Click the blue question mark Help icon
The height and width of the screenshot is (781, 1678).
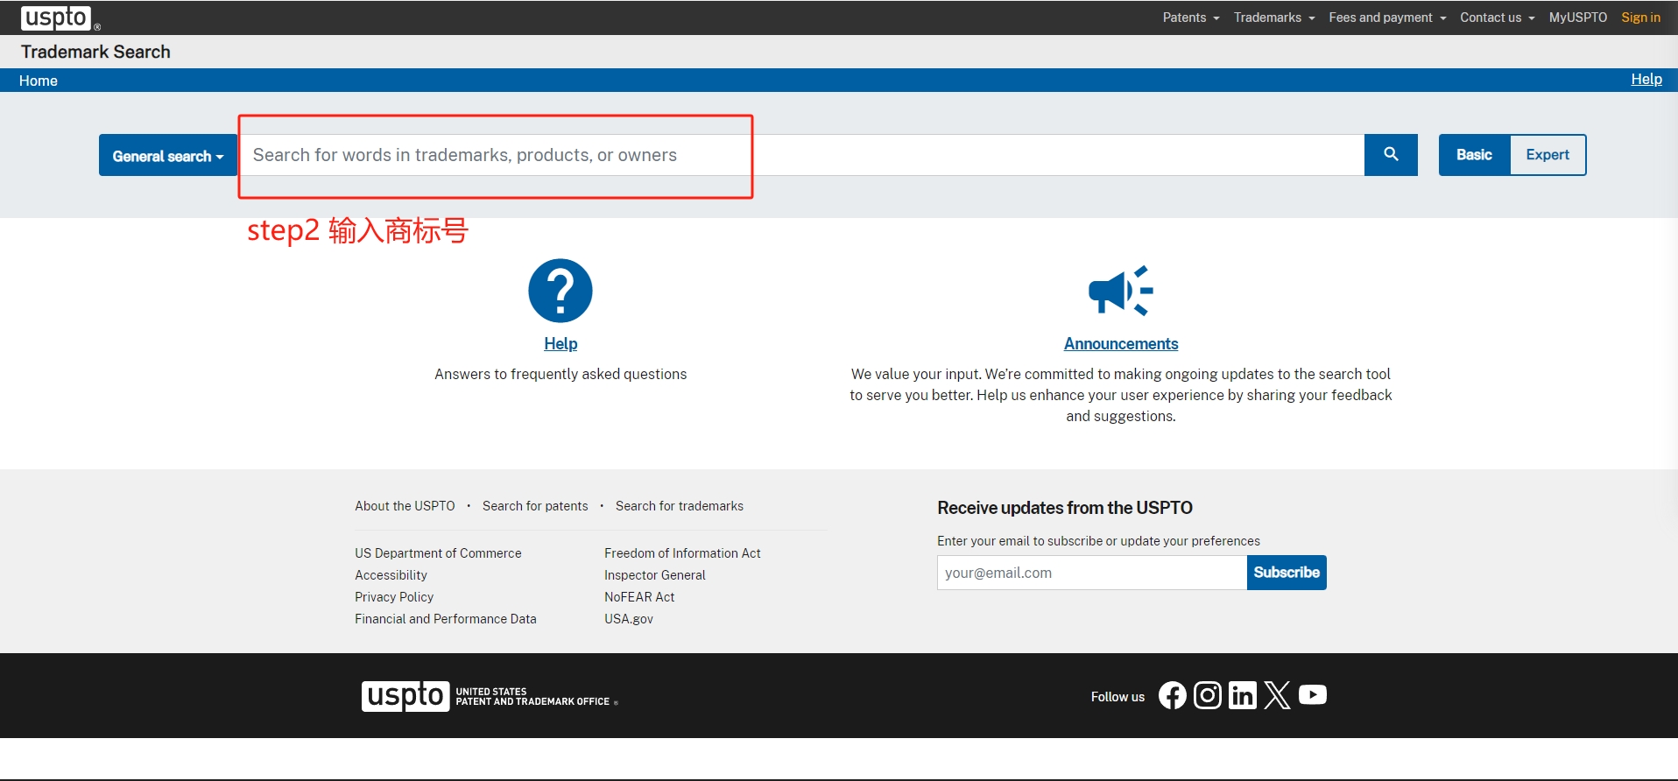tap(561, 291)
